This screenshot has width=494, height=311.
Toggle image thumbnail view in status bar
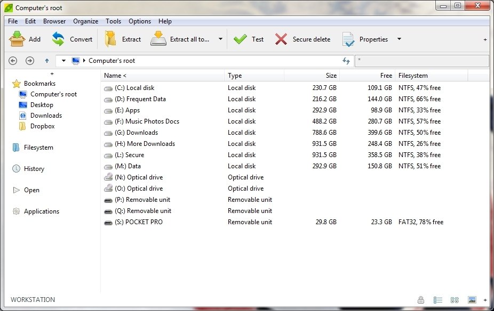472,300
